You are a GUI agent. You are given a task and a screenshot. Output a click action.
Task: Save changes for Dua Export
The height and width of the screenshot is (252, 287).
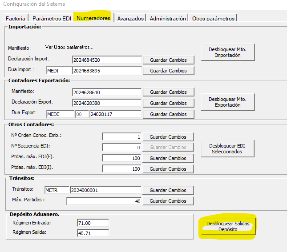(168, 114)
